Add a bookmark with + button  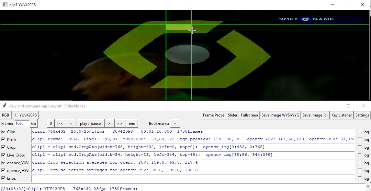[x=175, y=124]
